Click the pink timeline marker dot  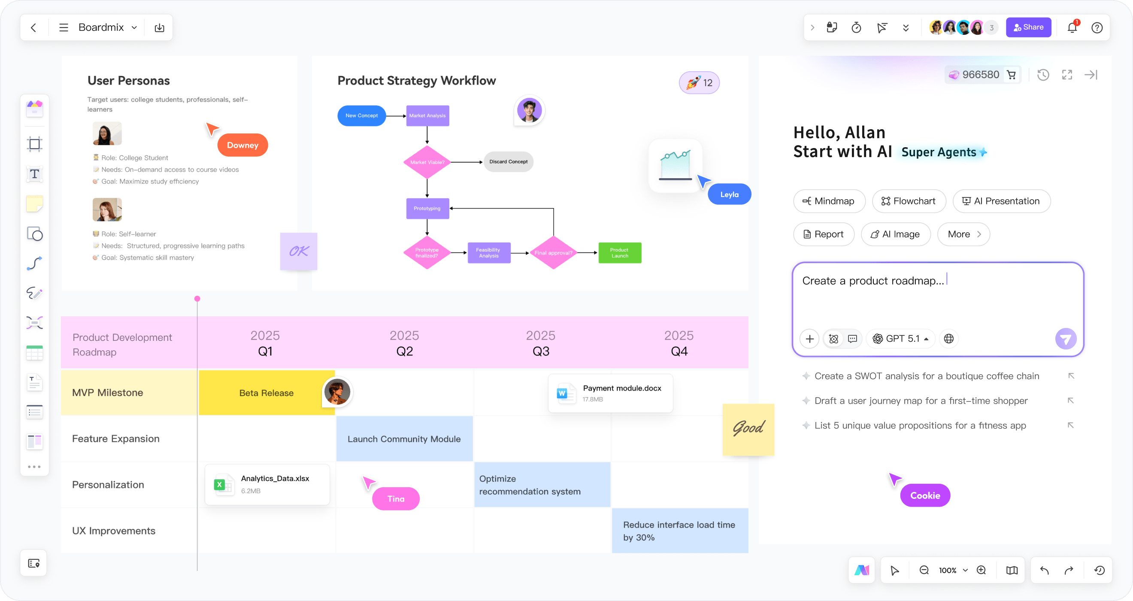[197, 299]
